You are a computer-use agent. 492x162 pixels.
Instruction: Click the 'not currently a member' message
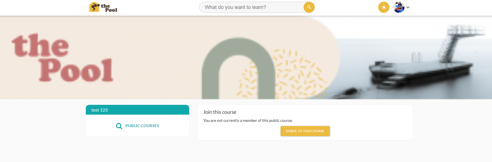pyautogui.click(x=248, y=120)
